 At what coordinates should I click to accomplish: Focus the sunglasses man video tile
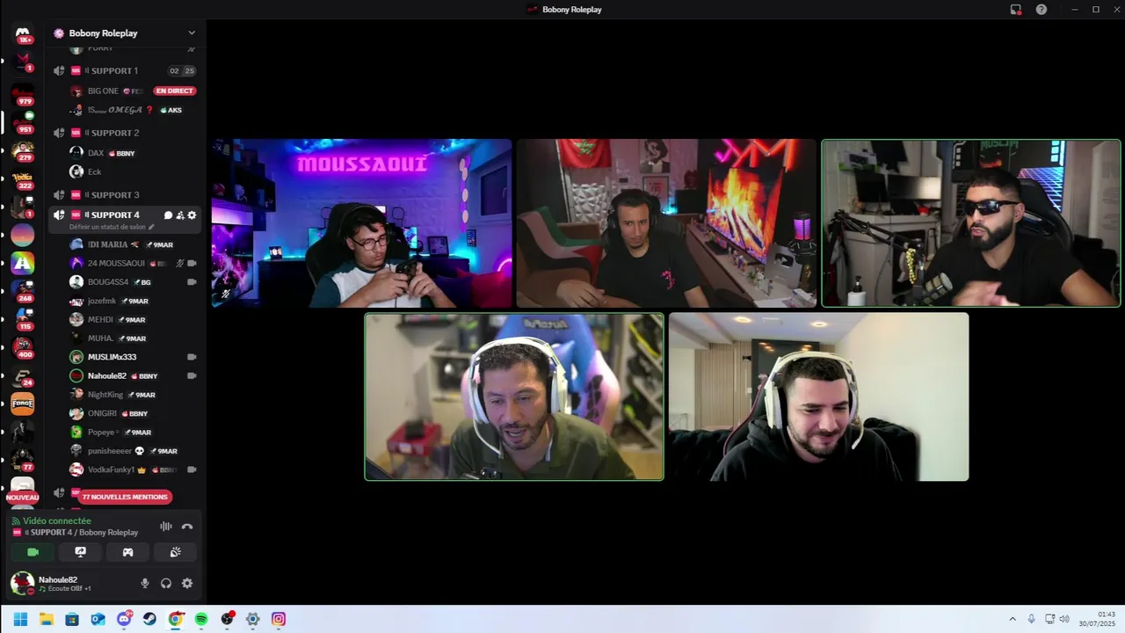point(971,223)
